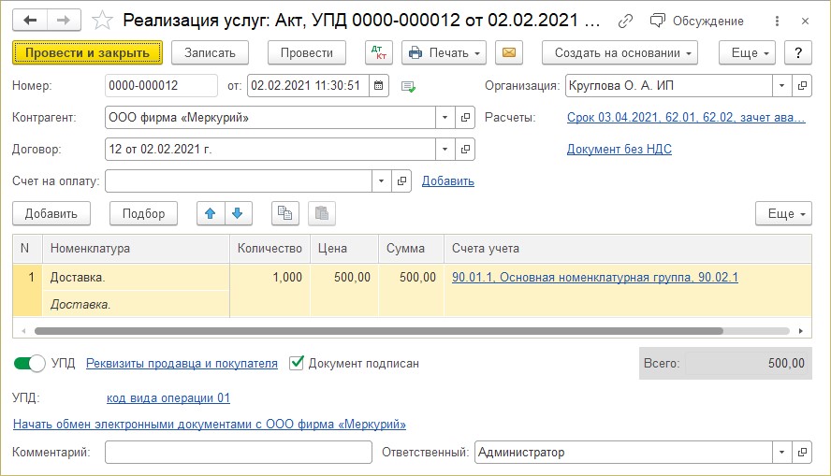Open the Организация dropdown

click(x=781, y=86)
